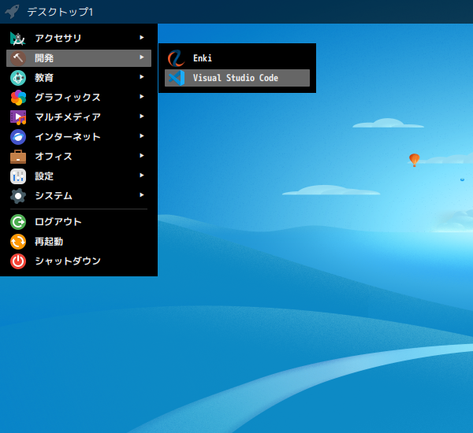This screenshot has width=473, height=433.
Task: Expand the アクセサリ submenu arrow
Action: pos(142,37)
